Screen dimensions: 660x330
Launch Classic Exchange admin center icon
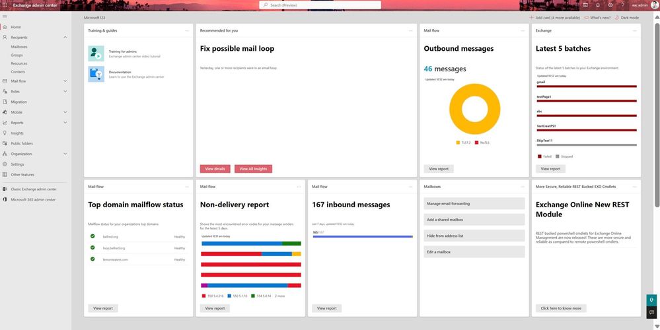pos(5,189)
